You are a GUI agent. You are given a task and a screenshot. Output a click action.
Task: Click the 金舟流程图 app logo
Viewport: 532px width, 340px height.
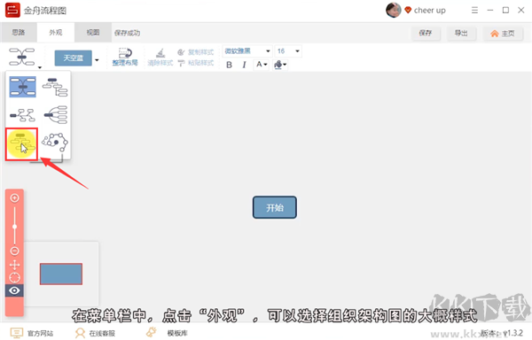pyautogui.click(x=12, y=10)
